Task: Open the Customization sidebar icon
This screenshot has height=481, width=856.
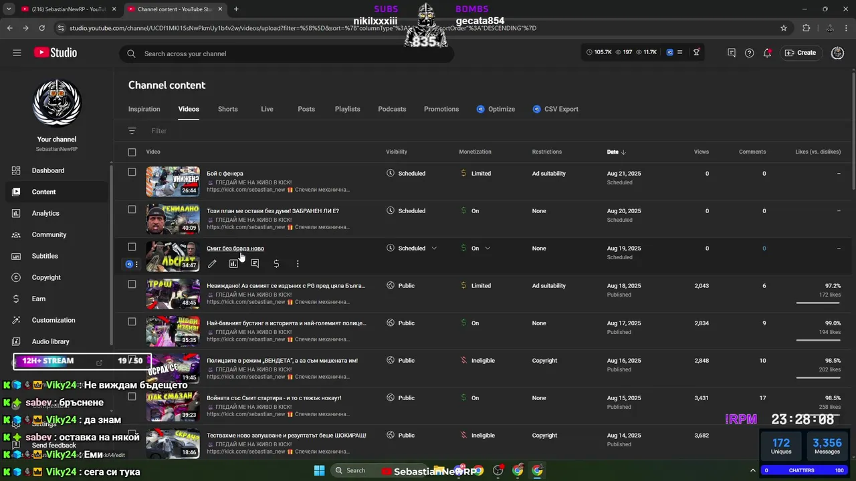Action: click(x=16, y=320)
